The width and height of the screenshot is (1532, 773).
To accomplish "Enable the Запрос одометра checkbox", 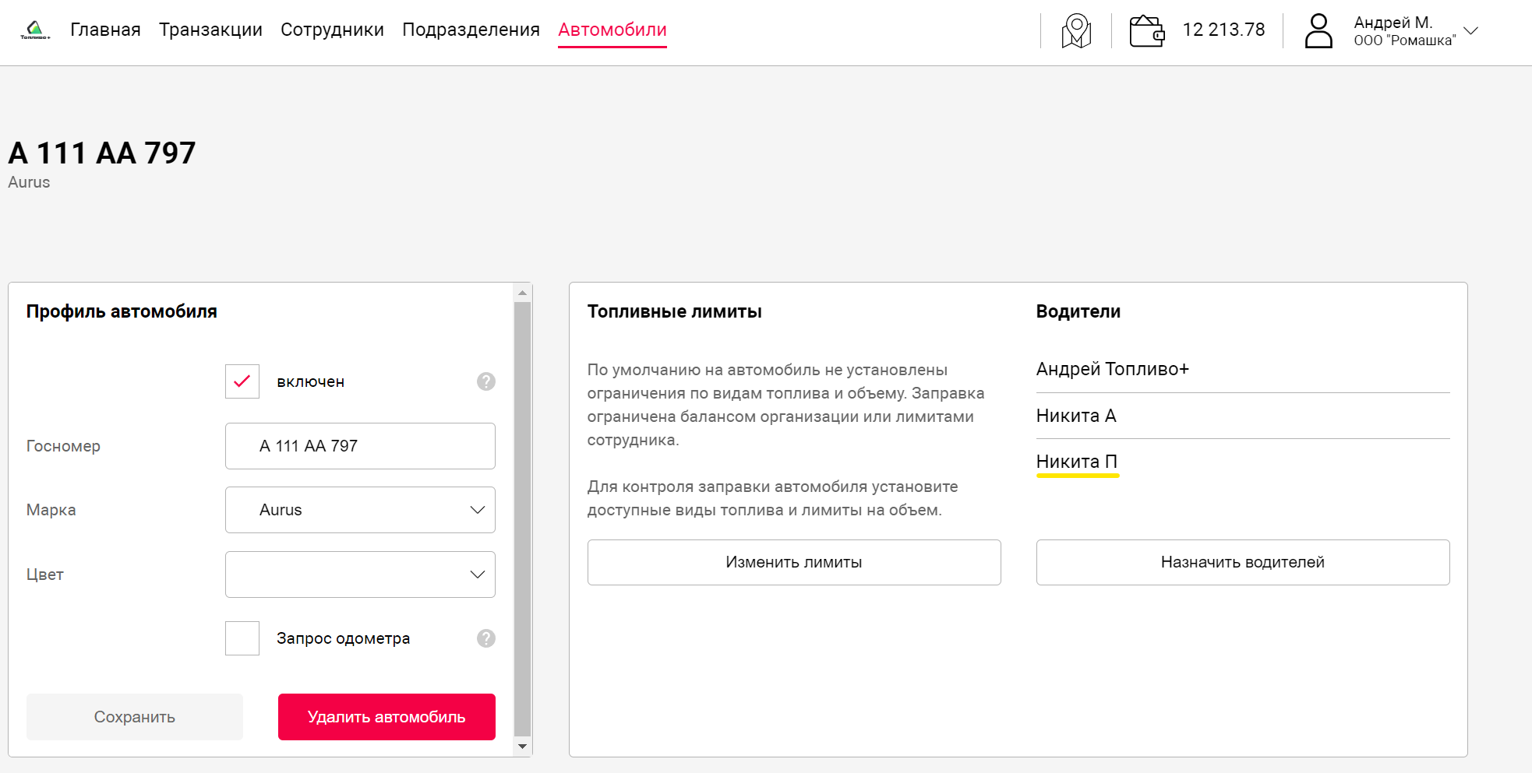I will (242, 638).
